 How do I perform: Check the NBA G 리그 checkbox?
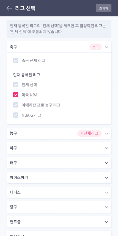point(16,115)
